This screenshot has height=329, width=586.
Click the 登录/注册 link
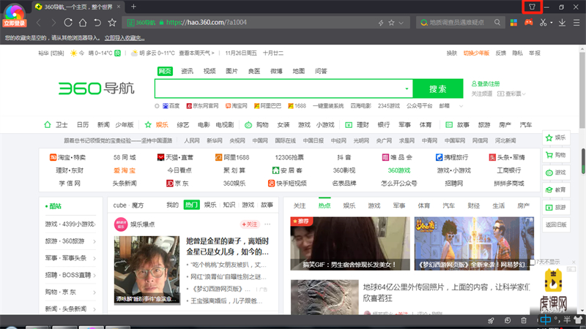tap(486, 83)
